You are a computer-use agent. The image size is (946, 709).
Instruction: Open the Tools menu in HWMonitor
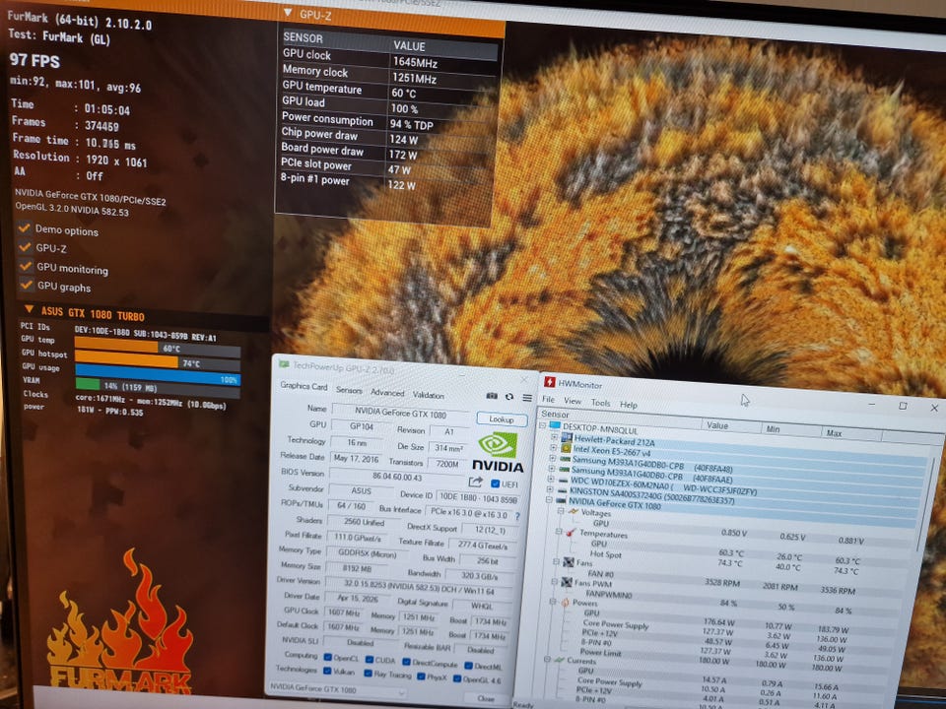click(600, 403)
